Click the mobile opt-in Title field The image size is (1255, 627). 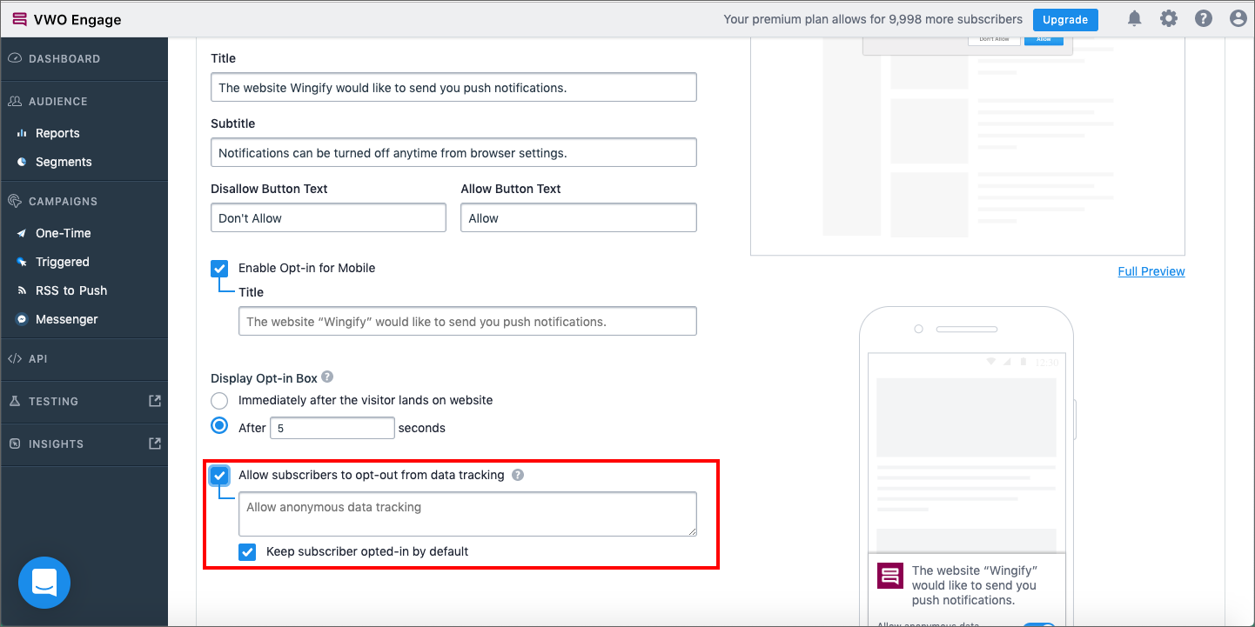point(467,321)
